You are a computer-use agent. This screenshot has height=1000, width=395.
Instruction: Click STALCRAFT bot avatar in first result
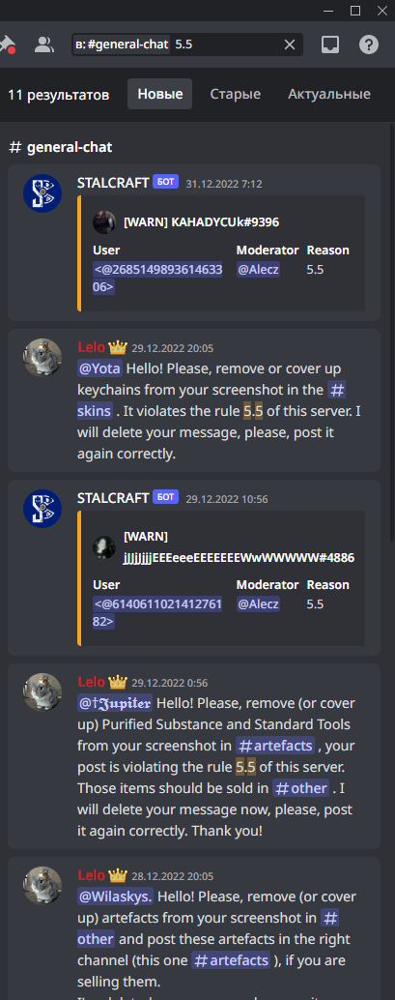pyautogui.click(x=42, y=193)
